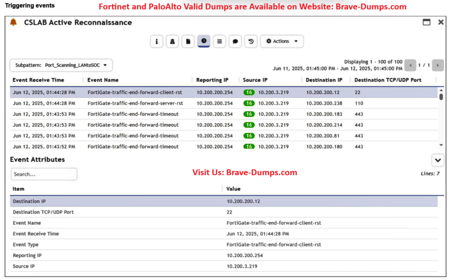Screen dimensions: 450x280
Task: Collapse Event Attributes with chevron button
Action: [x=438, y=160]
